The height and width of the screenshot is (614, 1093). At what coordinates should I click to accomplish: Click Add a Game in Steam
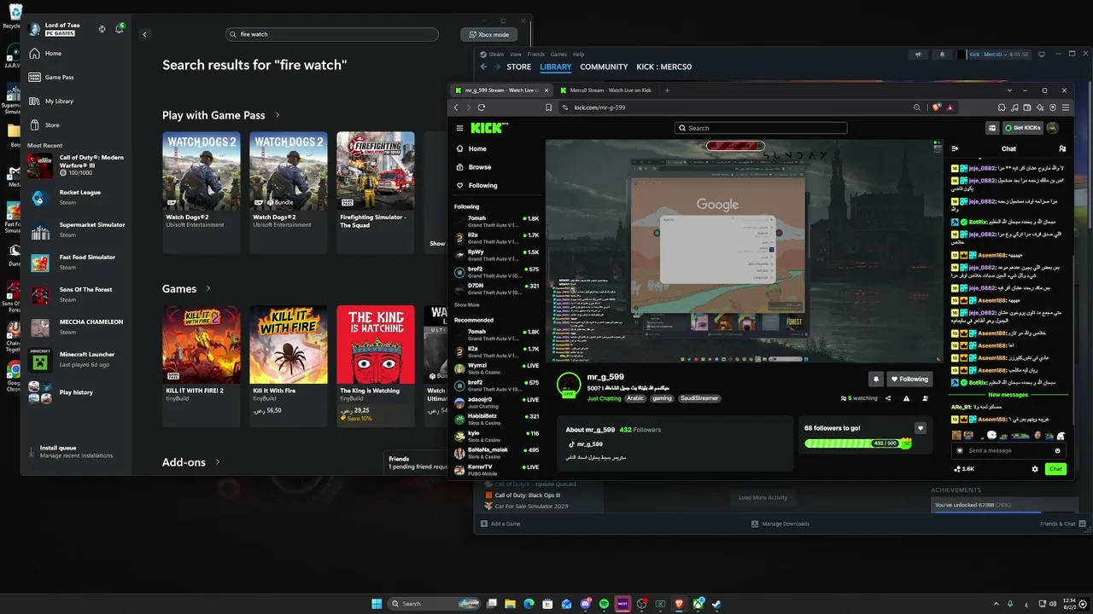pyautogui.click(x=501, y=524)
